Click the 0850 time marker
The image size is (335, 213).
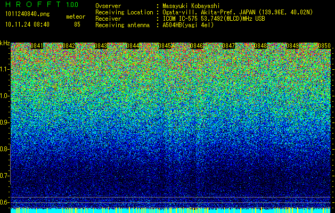324,46
